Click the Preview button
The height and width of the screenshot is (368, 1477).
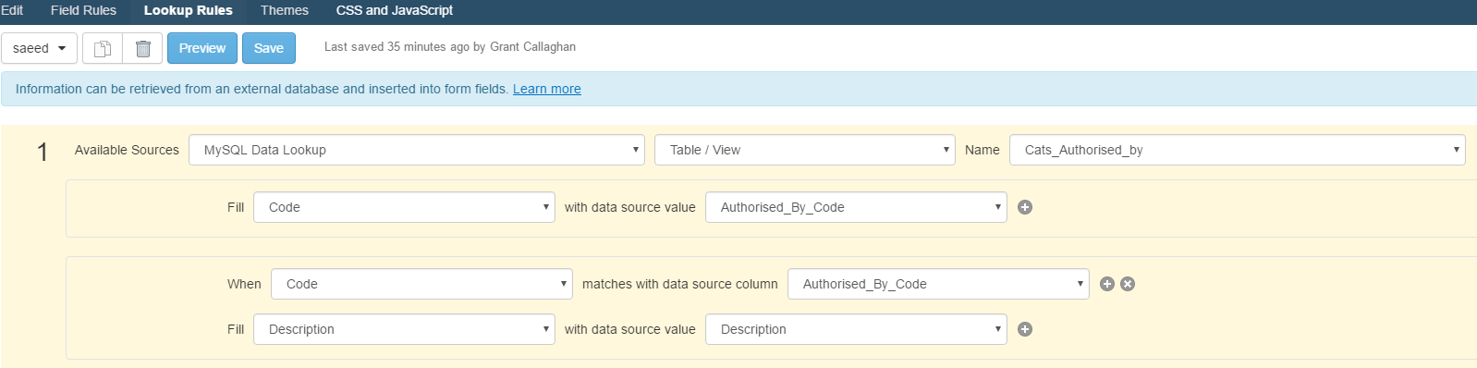point(202,48)
